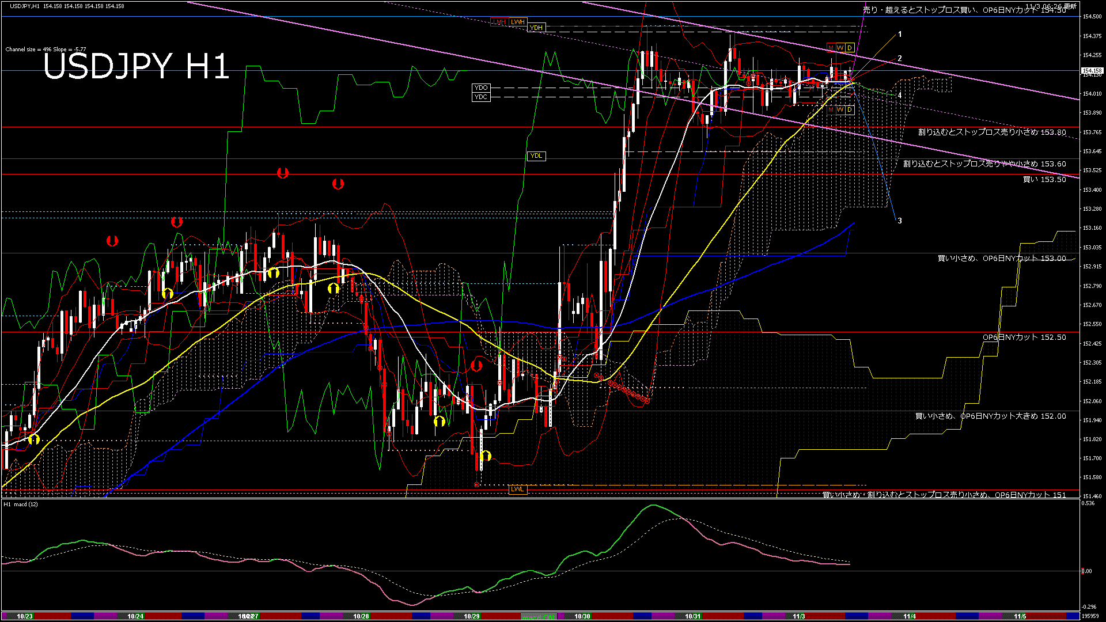Click the 11/3 date marker
This screenshot has height=622, width=1106.
799,616
